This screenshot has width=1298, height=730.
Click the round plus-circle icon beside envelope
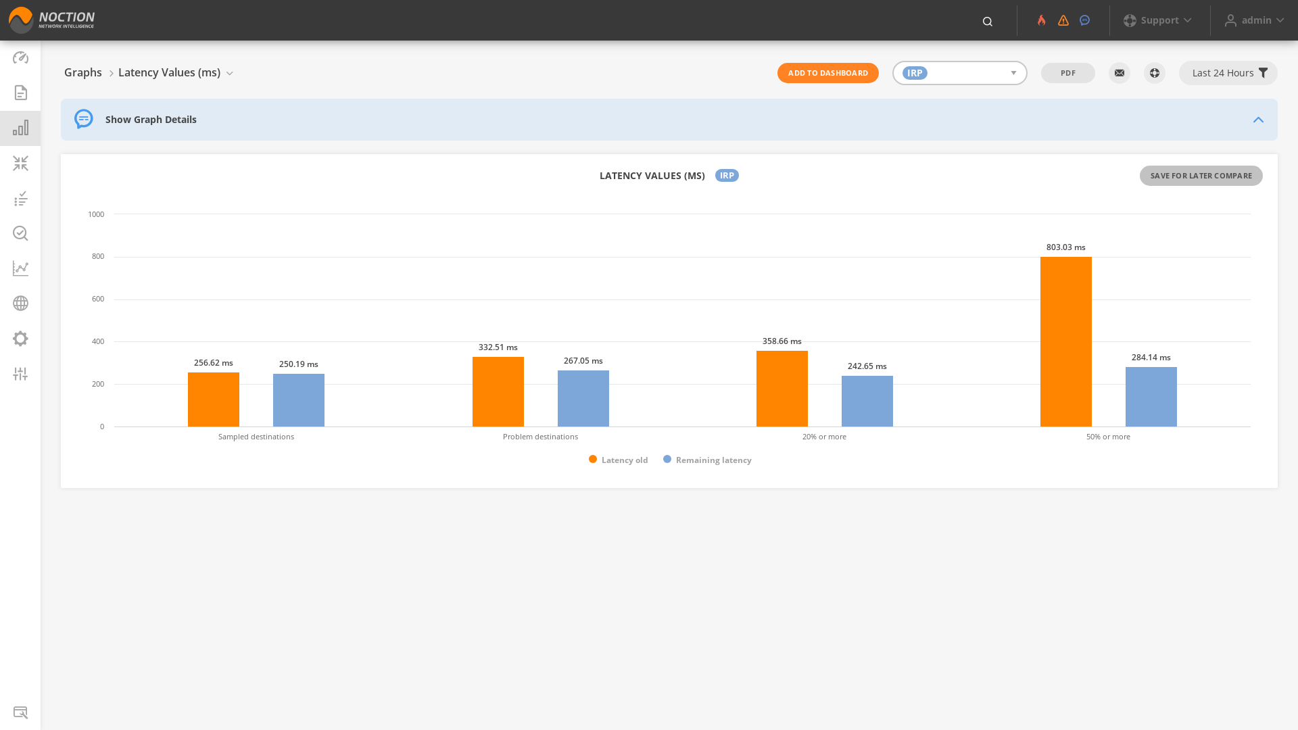(x=1155, y=73)
